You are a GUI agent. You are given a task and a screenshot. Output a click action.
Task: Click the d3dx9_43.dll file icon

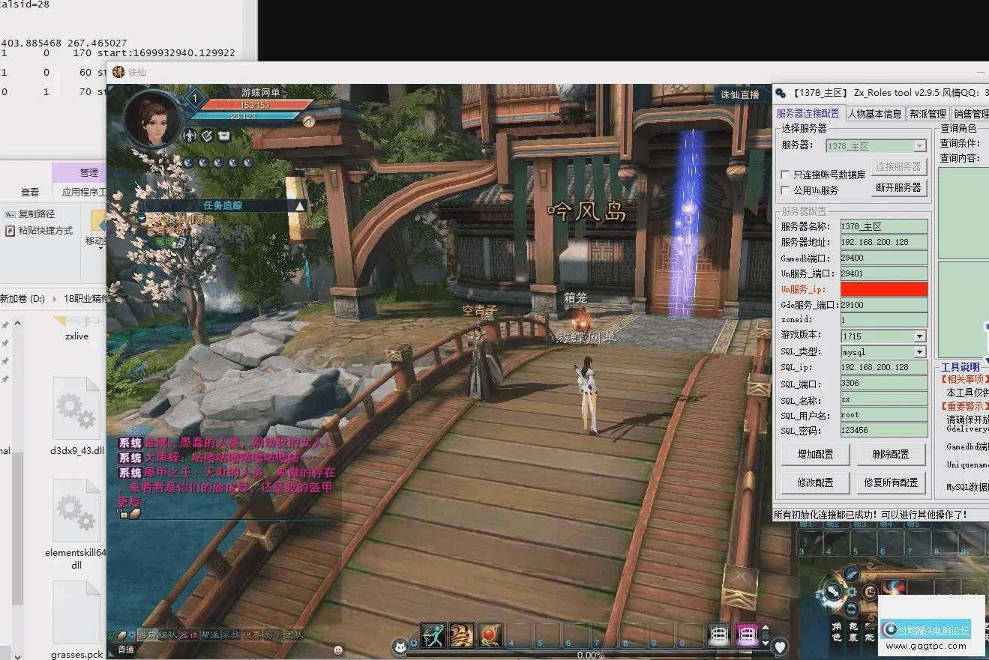[x=76, y=409]
